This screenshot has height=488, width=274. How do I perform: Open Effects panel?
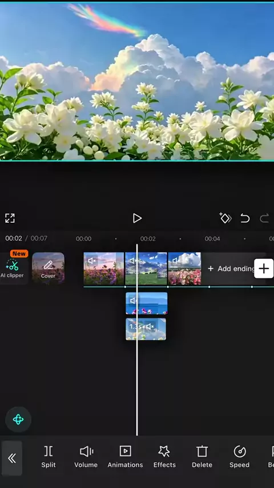[164, 457]
